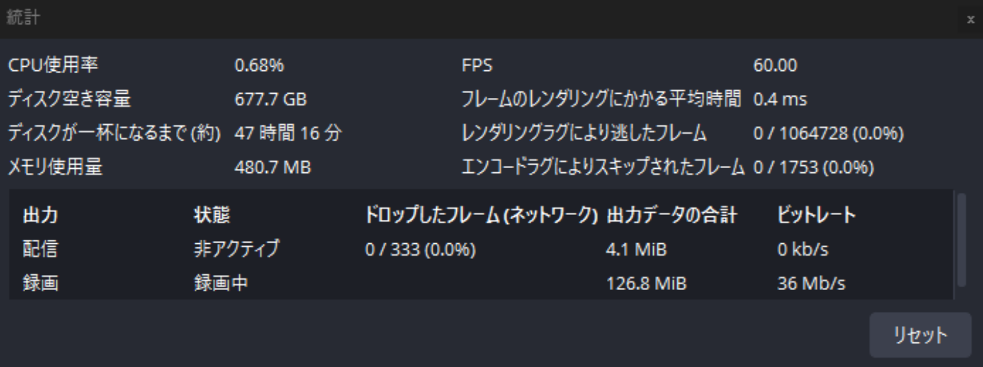Viewport: 983px width, 367px height.
Task: Click the メモリ使用量 label
Action: pos(55,167)
